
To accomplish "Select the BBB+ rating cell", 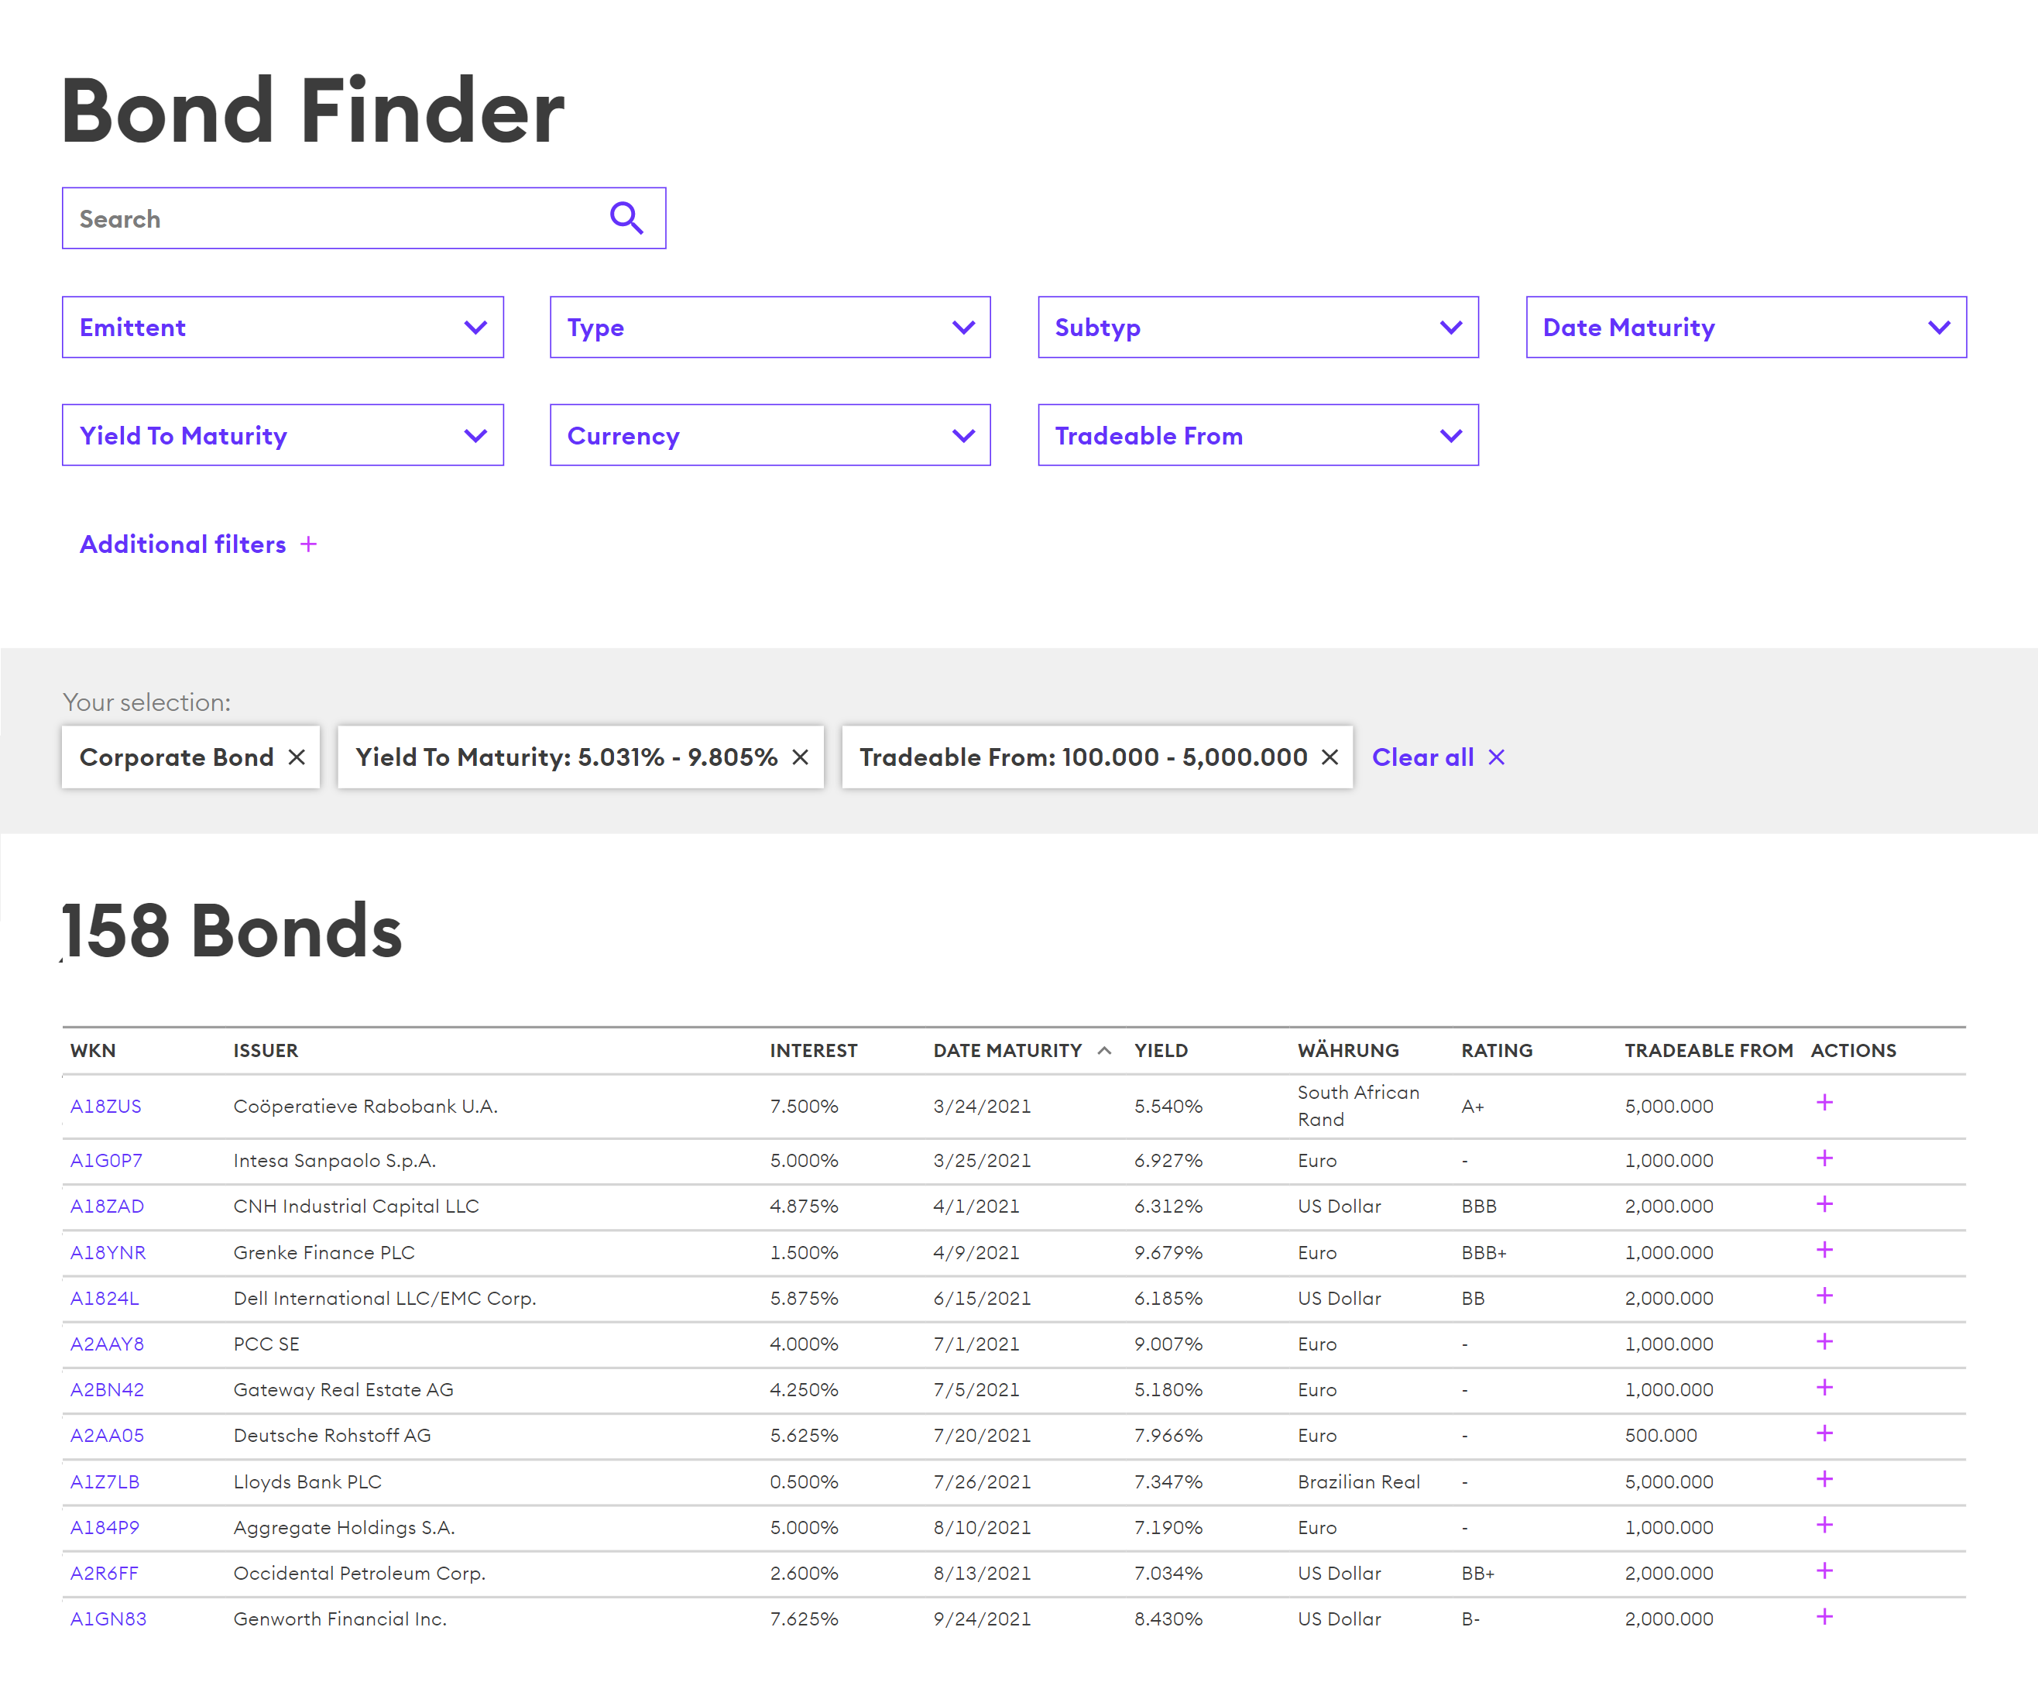I will pyautogui.click(x=1484, y=1253).
